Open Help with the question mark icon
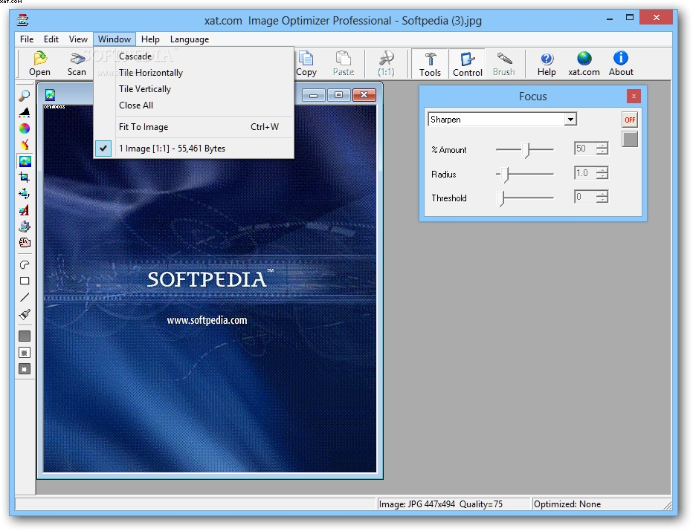The image size is (693, 531). pos(547,64)
